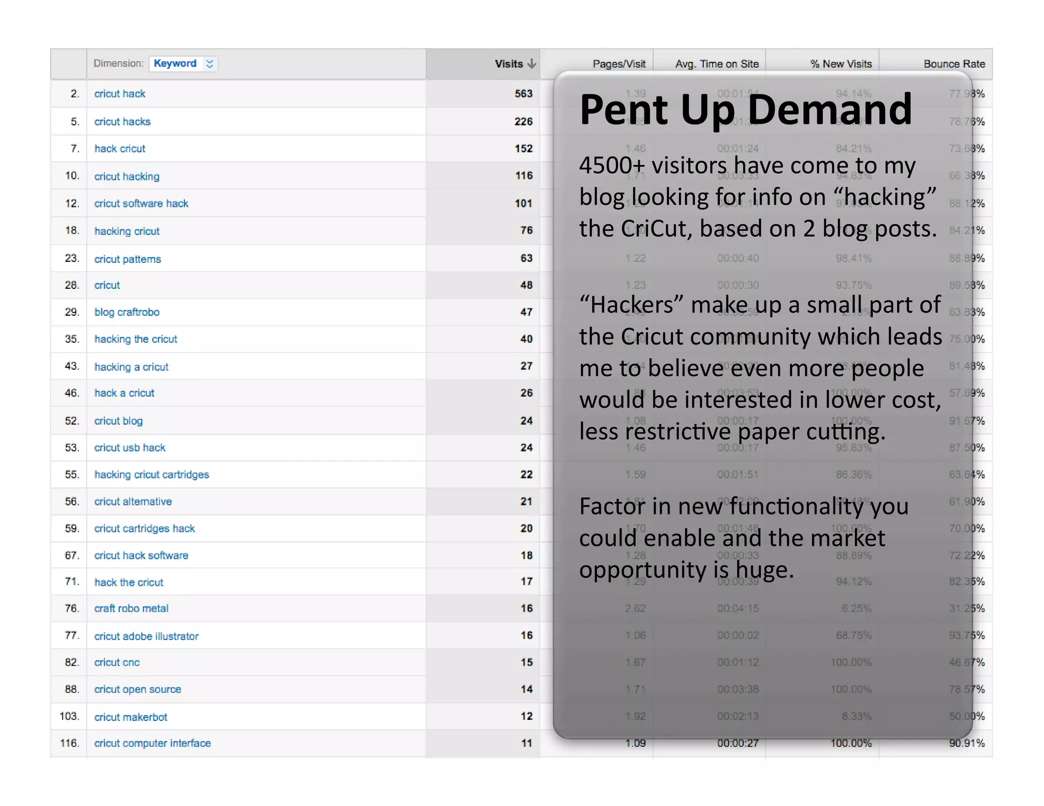Open the 'cricut hack software' keyword link
This screenshot has width=1044, height=806.
pyautogui.click(x=141, y=555)
